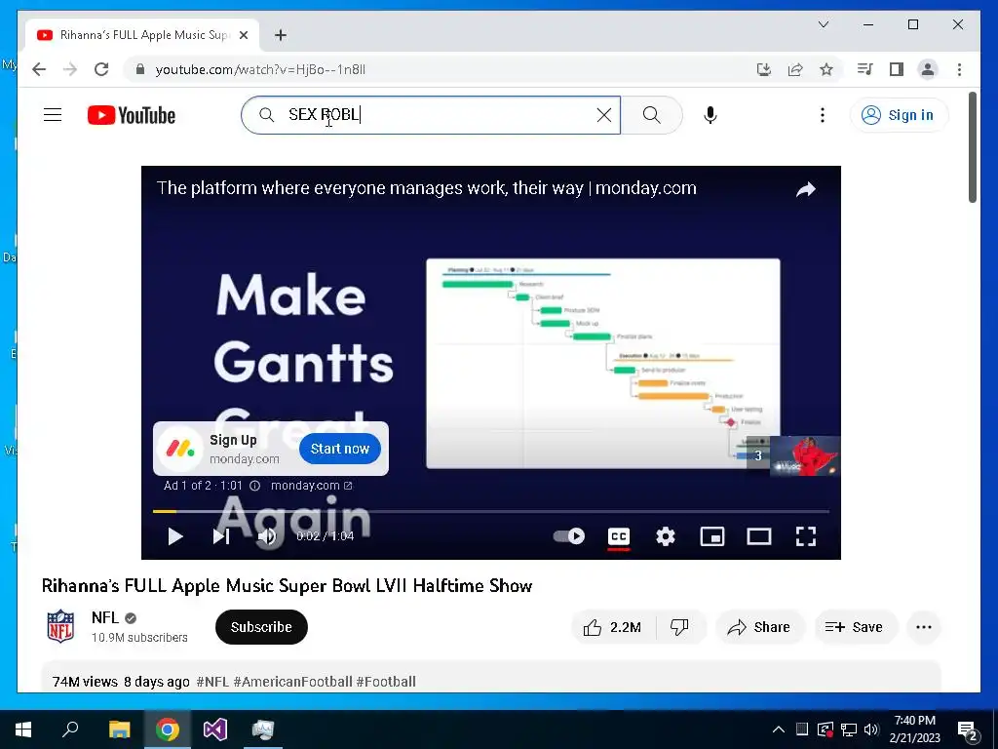The image size is (998, 749).
Task: Open the Chrome profile avatar
Action: (x=928, y=69)
